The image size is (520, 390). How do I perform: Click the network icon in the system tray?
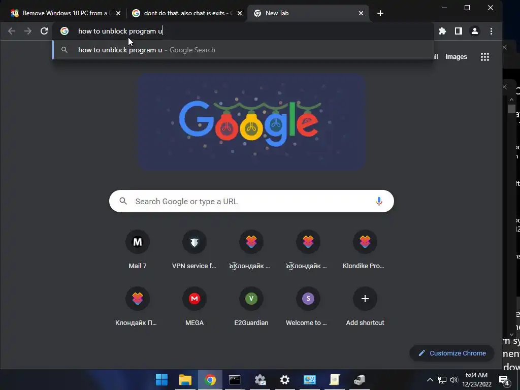[x=442, y=380]
